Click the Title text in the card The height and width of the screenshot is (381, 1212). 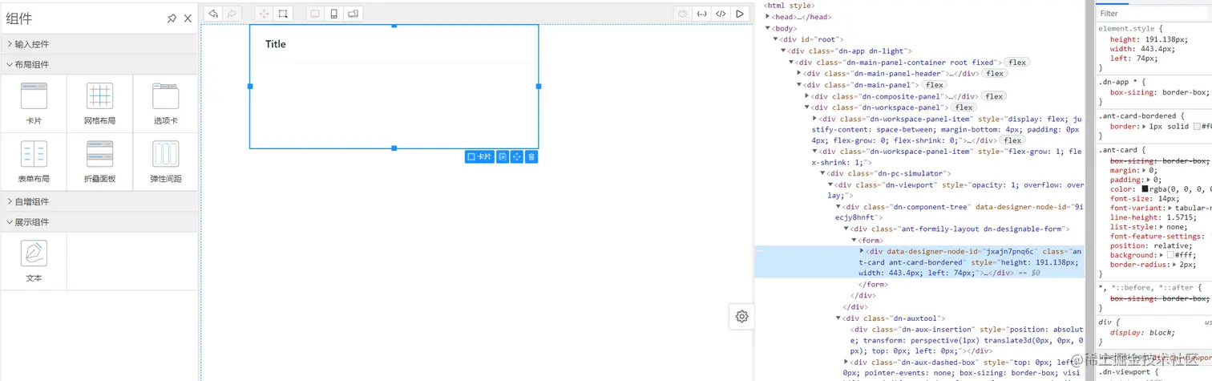(276, 44)
